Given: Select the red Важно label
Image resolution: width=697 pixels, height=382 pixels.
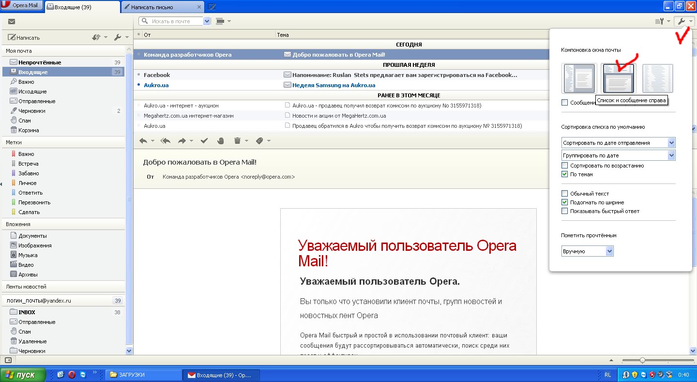Looking at the screenshot, I should (x=63, y=154).
